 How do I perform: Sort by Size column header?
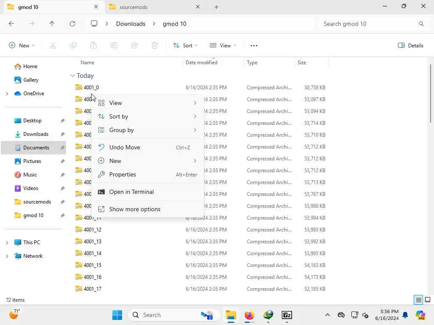point(302,63)
